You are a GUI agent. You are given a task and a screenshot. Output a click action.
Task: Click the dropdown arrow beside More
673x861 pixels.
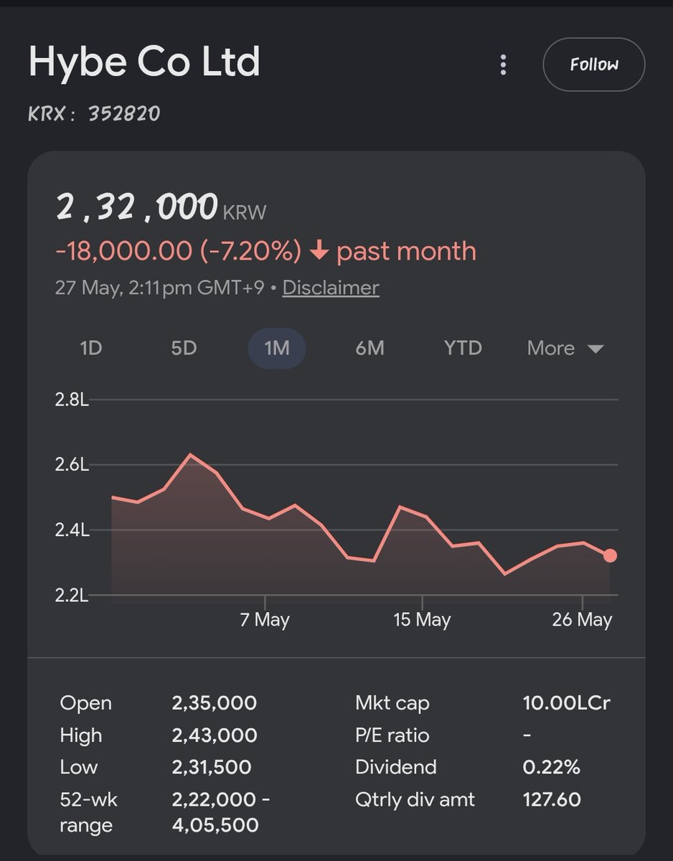coord(595,349)
